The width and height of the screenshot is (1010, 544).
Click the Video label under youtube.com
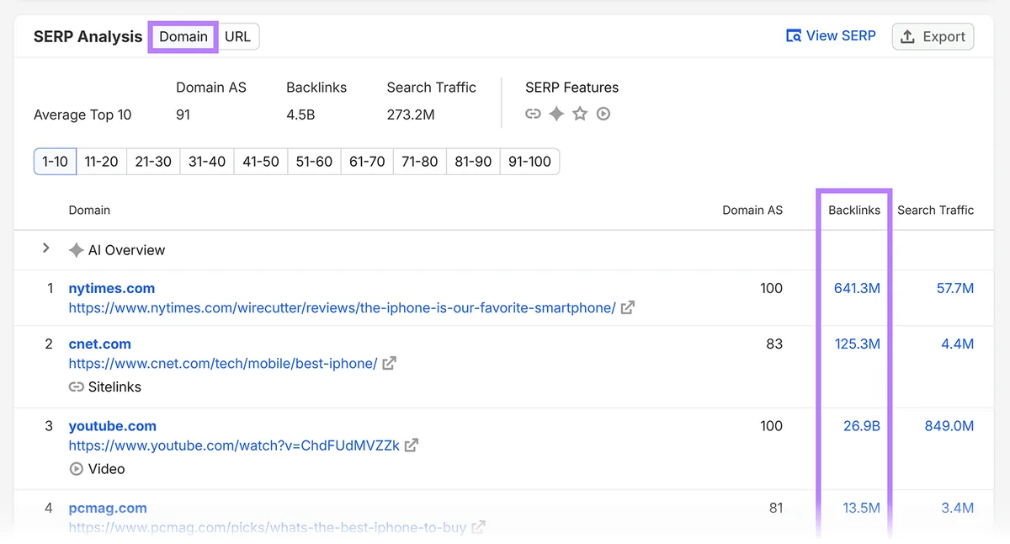coord(107,469)
